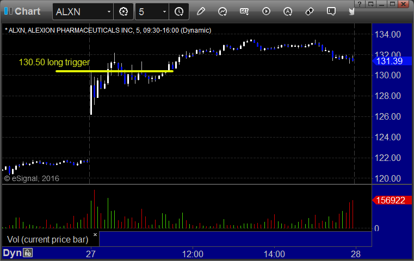Screen dimensions: 414x261
Task: Open the alerts circled-A icon
Action: point(288,11)
